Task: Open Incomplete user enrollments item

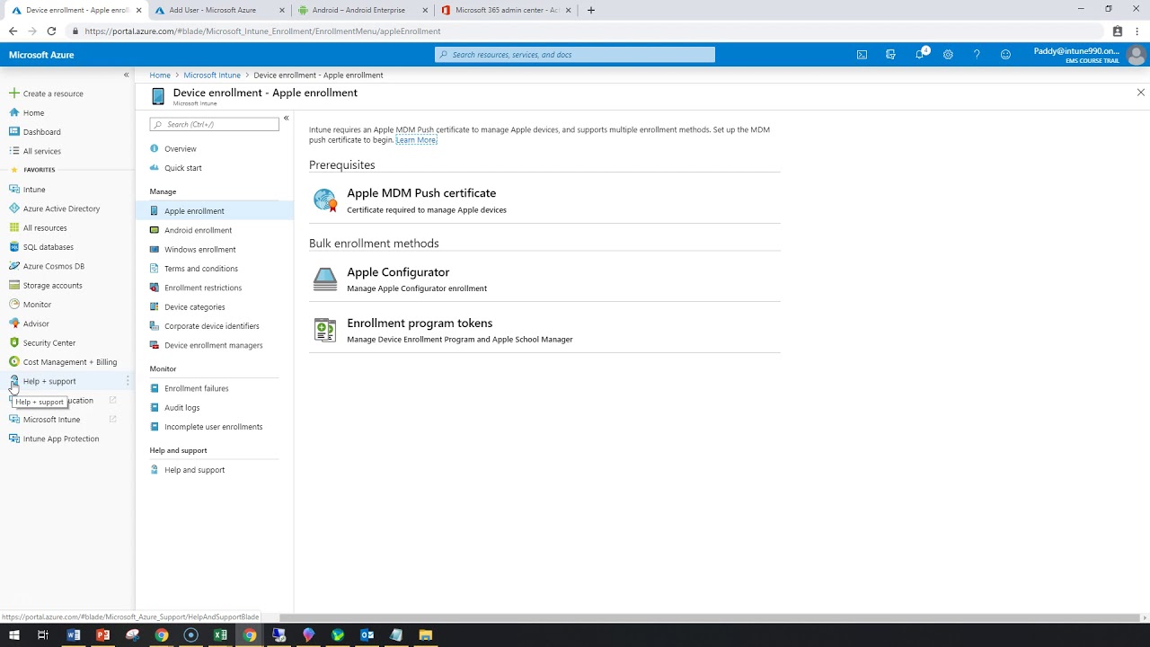Action: click(x=214, y=427)
